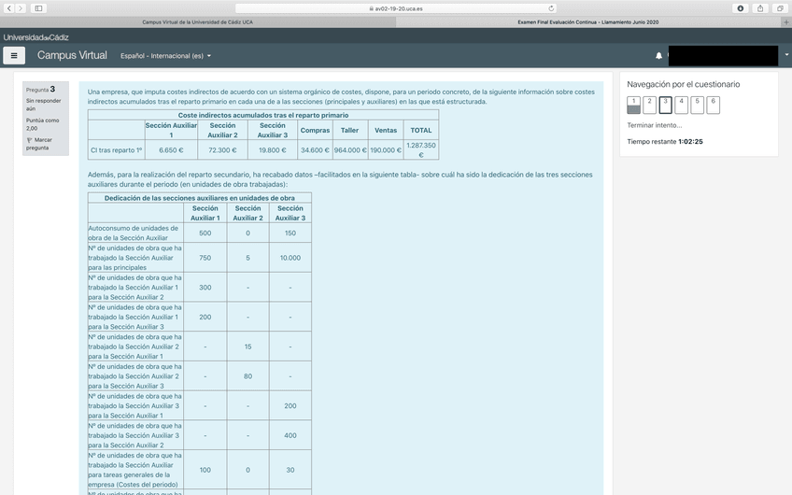Click the CI tras reparto 1º row label

pos(116,150)
